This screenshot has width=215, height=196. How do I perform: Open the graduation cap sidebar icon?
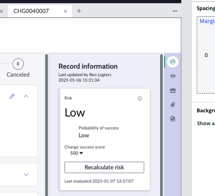173,76
